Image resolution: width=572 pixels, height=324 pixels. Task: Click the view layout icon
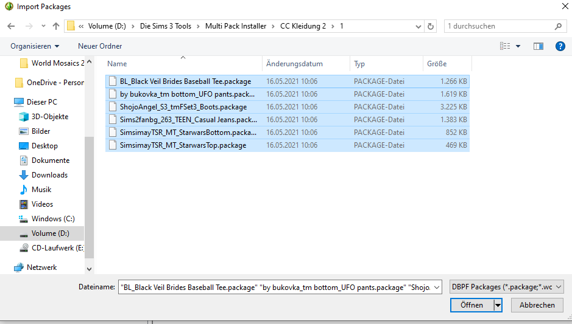[x=505, y=46]
